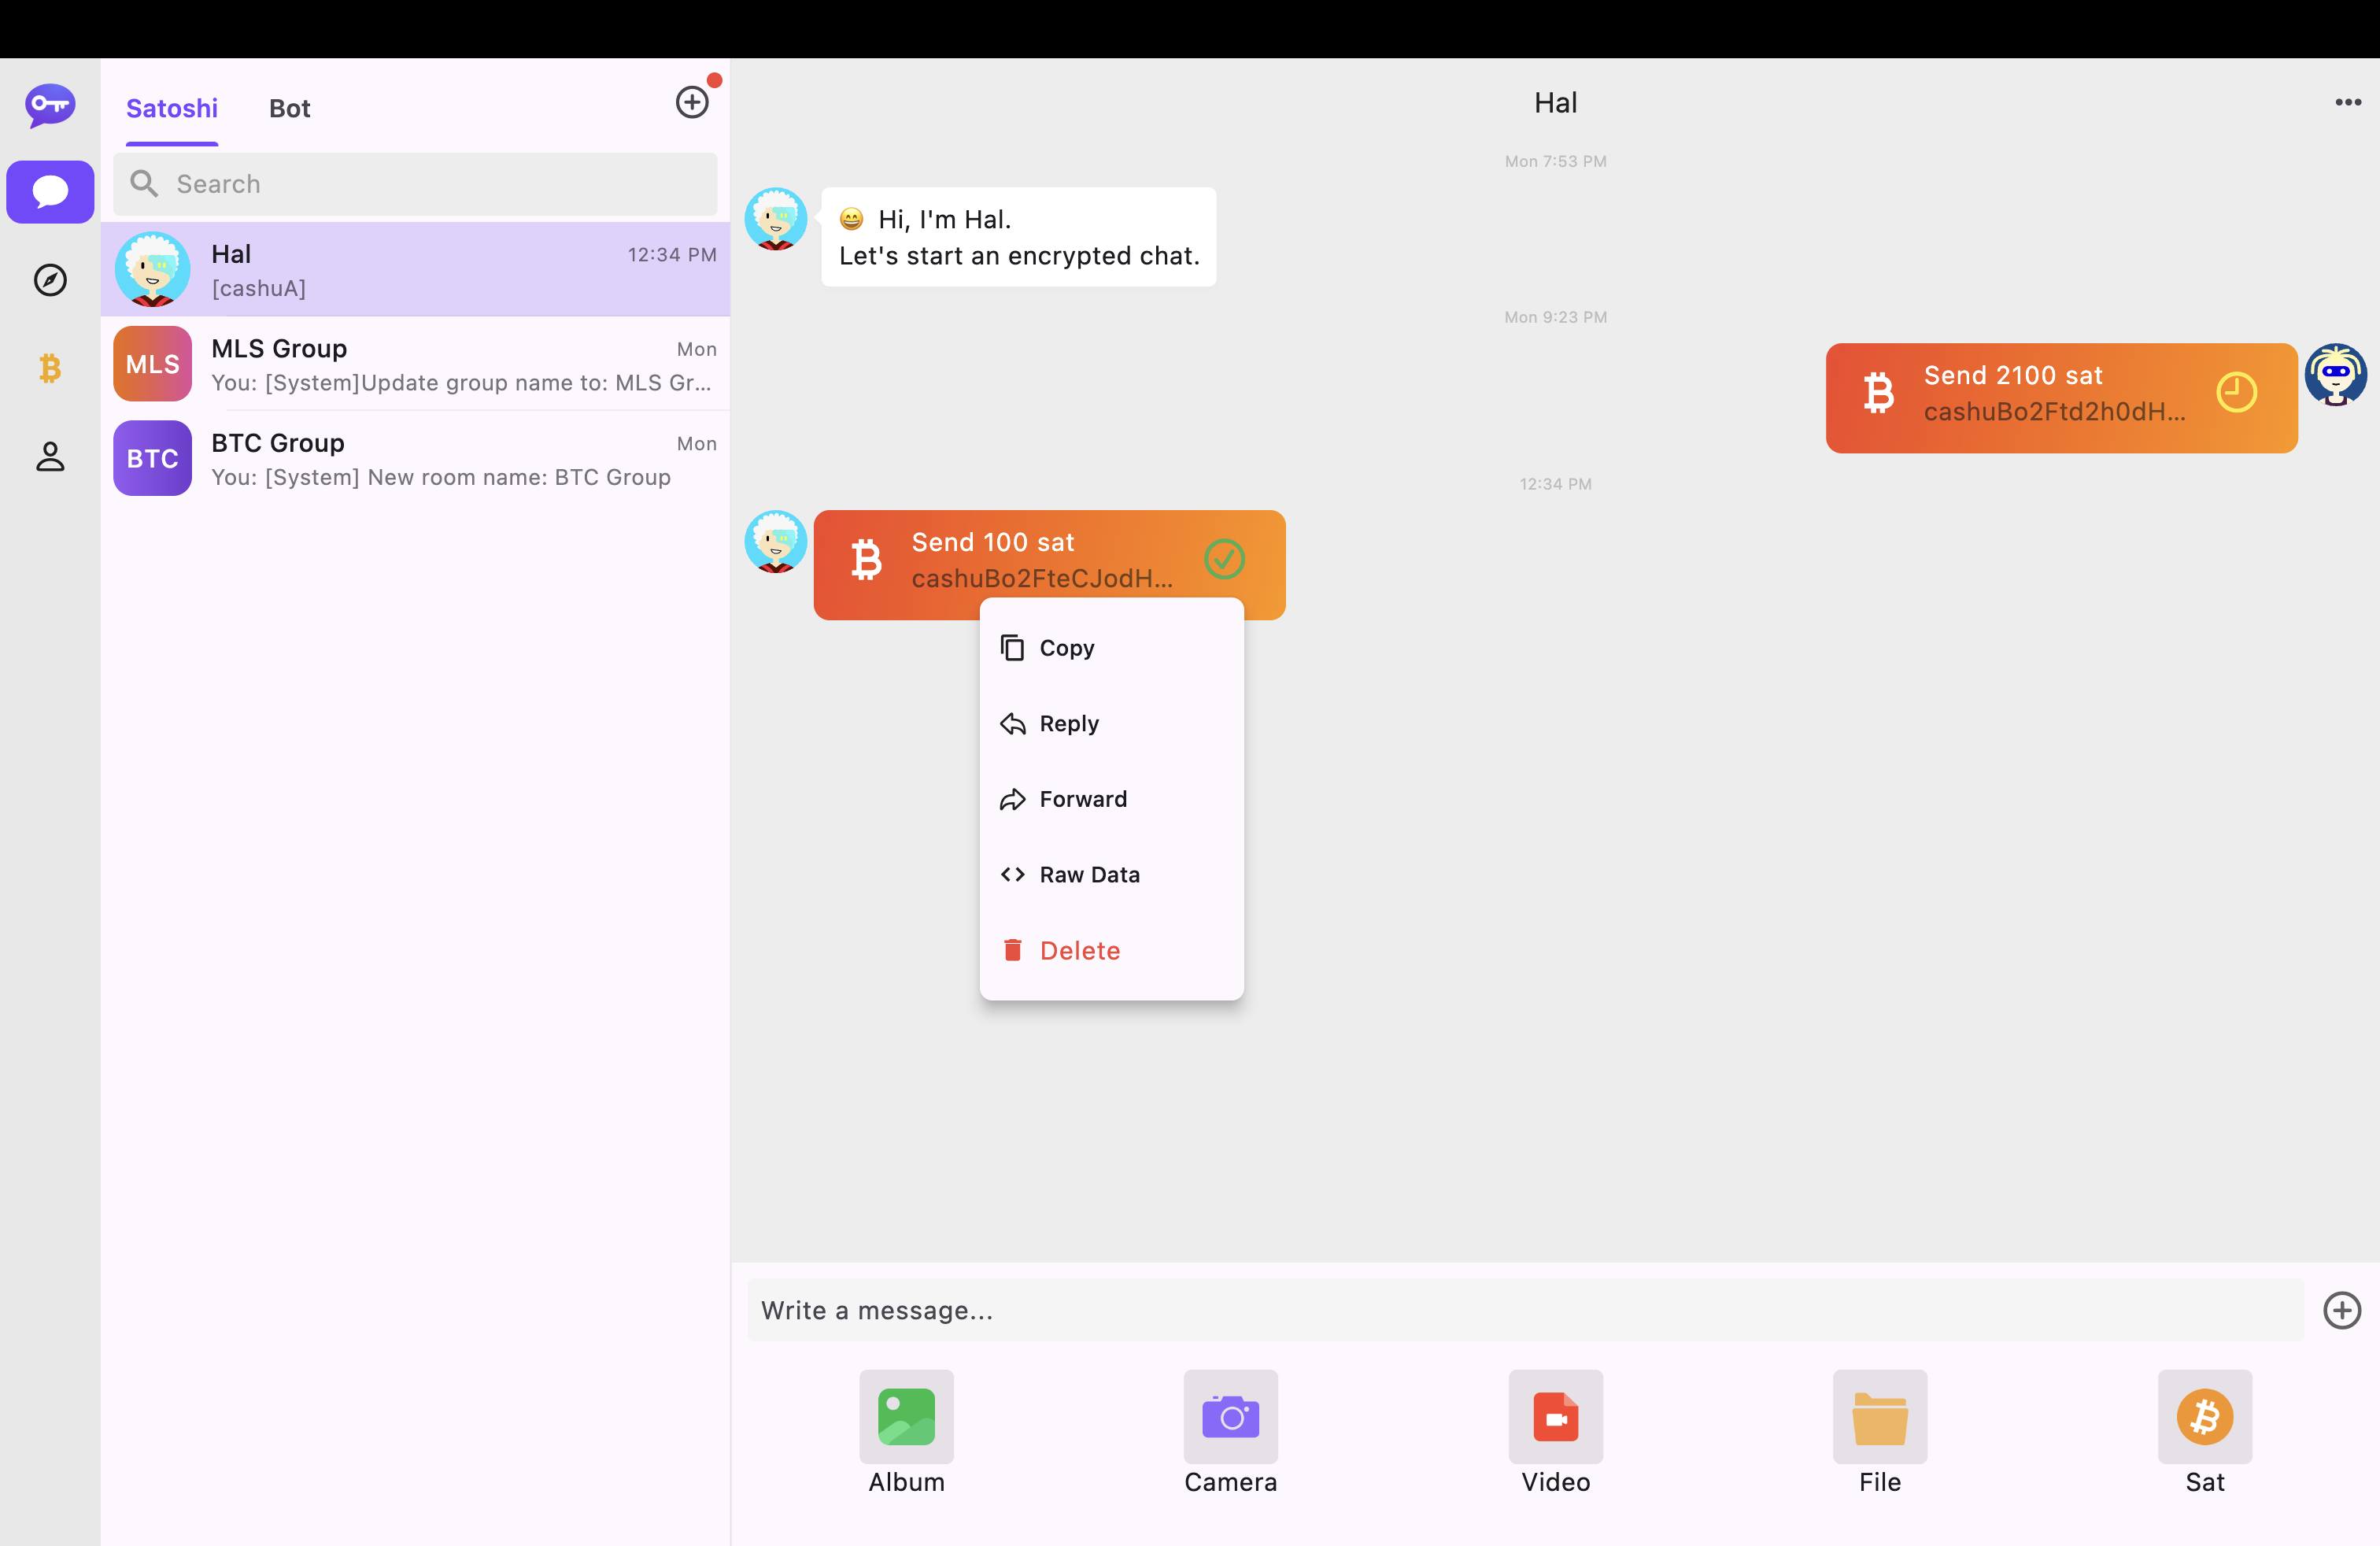Open the three-dot chat options menu
The image size is (2380, 1546).
click(x=2347, y=102)
